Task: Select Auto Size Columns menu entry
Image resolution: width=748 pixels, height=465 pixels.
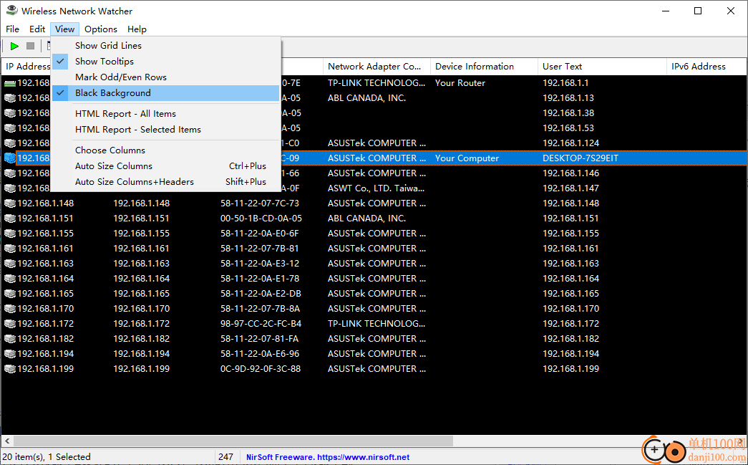Action: pyautogui.click(x=165, y=166)
